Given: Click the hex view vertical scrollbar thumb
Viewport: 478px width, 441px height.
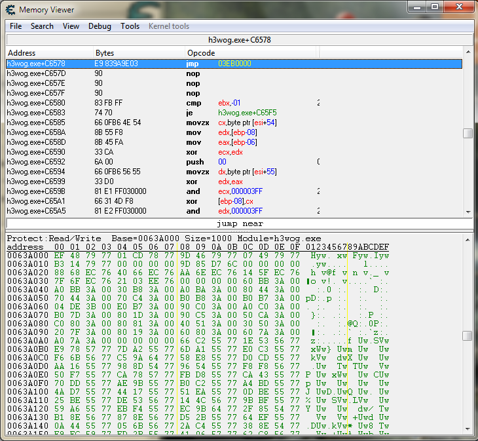Looking at the screenshot, I should pyautogui.click(x=468, y=336).
